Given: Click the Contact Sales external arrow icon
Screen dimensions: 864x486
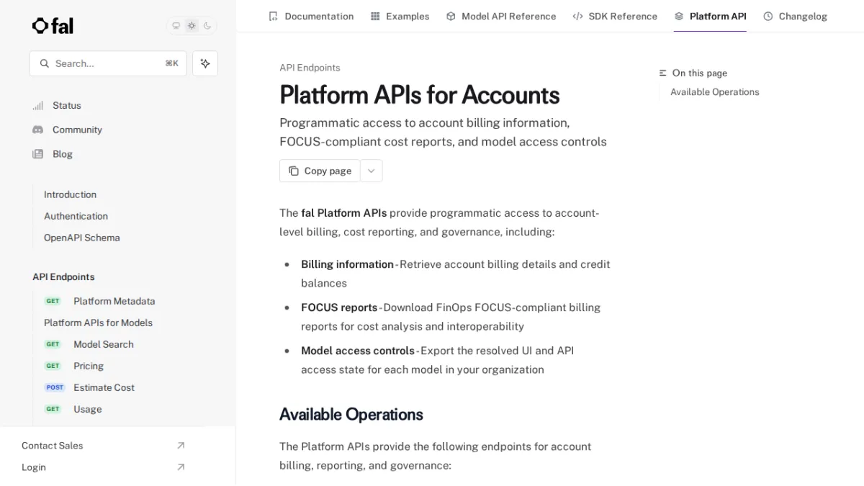Looking at the screenshot, I should pyautogui.click(x=181, y=446).
